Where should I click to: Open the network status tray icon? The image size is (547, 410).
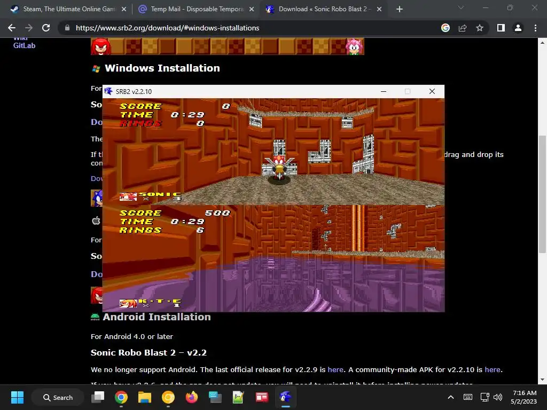485,397
